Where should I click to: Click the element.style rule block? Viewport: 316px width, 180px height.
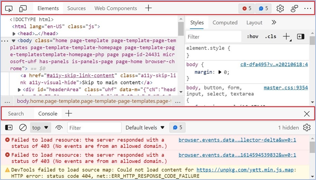(247, 52)
